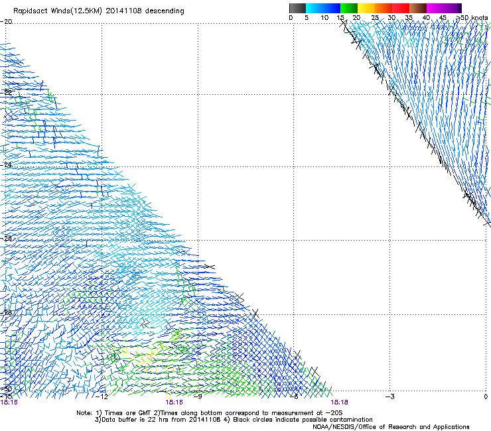
Task: Pick the brown 35-40 knots legend segment
Action: (x=418, y=8)
